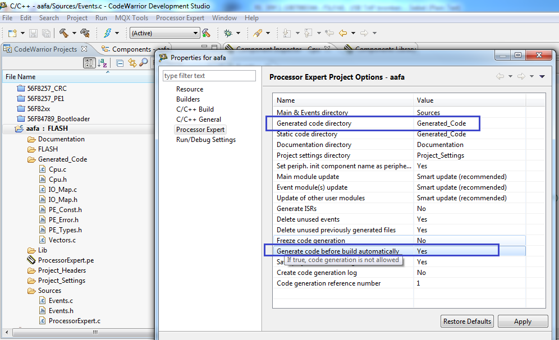Select the Events.h file
Viewport: 559px width, 340px height.
tap(61, 311)
